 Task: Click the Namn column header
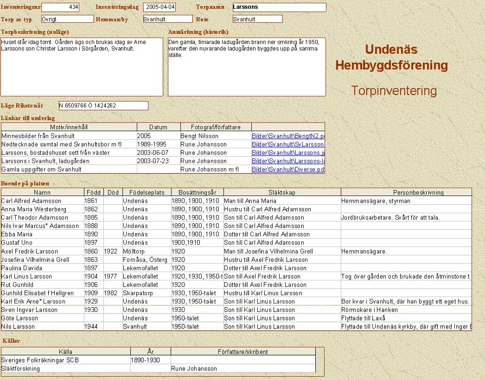(x=43, y=192)
